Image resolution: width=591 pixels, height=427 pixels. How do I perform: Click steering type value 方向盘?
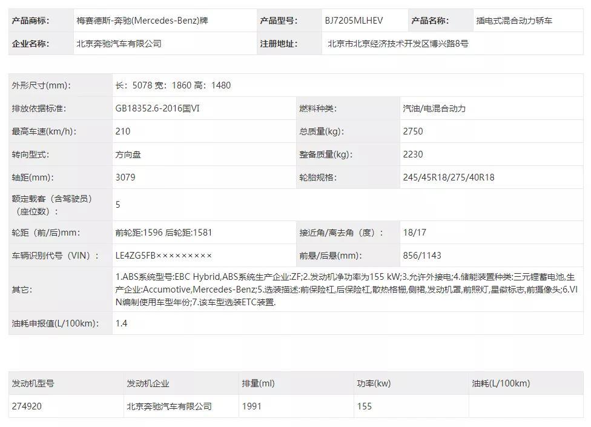pyautogui.click(x=128, y=154)
